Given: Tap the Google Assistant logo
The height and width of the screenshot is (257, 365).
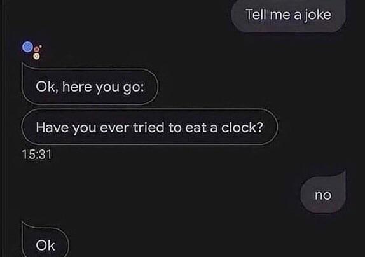Looking at the screenshot, I should 32,50.
